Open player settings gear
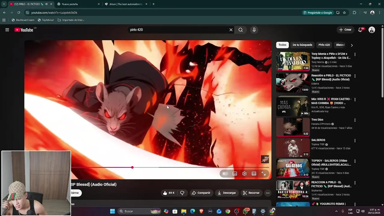Viewport: 384px width, 216px height. tap(244, 174)
